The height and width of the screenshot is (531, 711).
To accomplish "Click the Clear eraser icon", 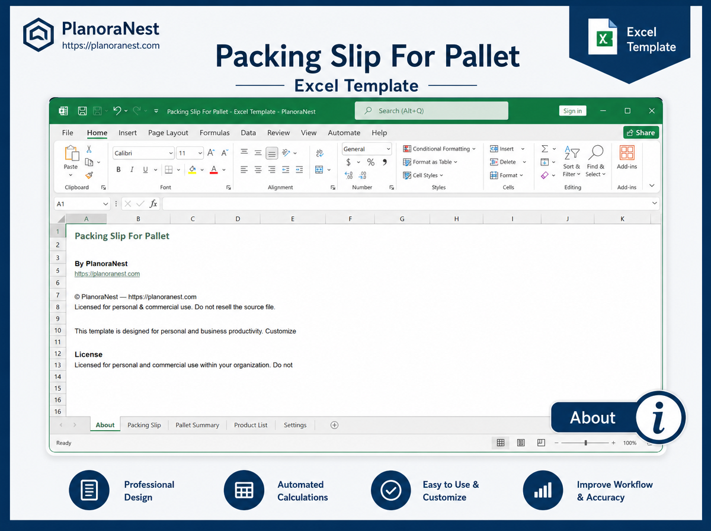I will coord(545,175).
